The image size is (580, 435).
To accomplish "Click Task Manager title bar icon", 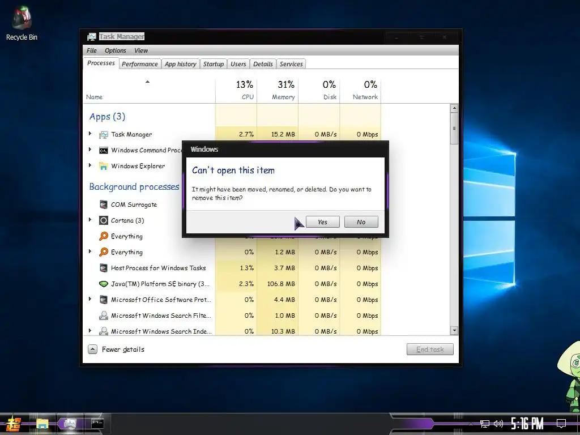I will (x=91, y=37).
